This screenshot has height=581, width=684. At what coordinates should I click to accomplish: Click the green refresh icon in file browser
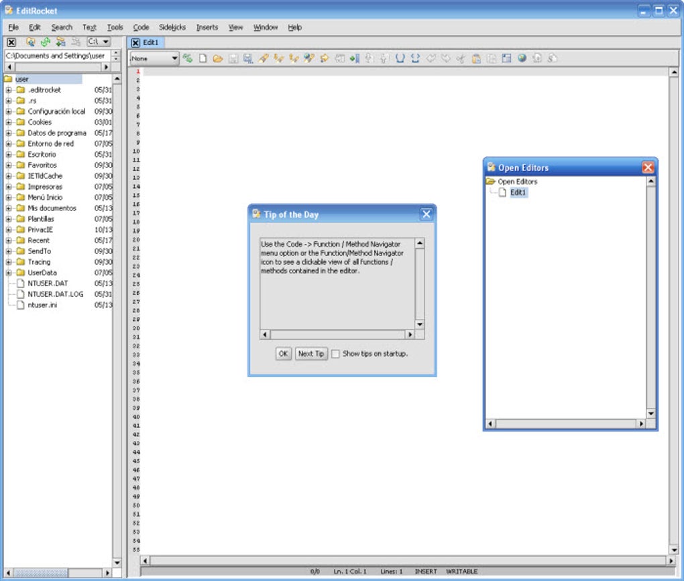click(x=46, y=42)
